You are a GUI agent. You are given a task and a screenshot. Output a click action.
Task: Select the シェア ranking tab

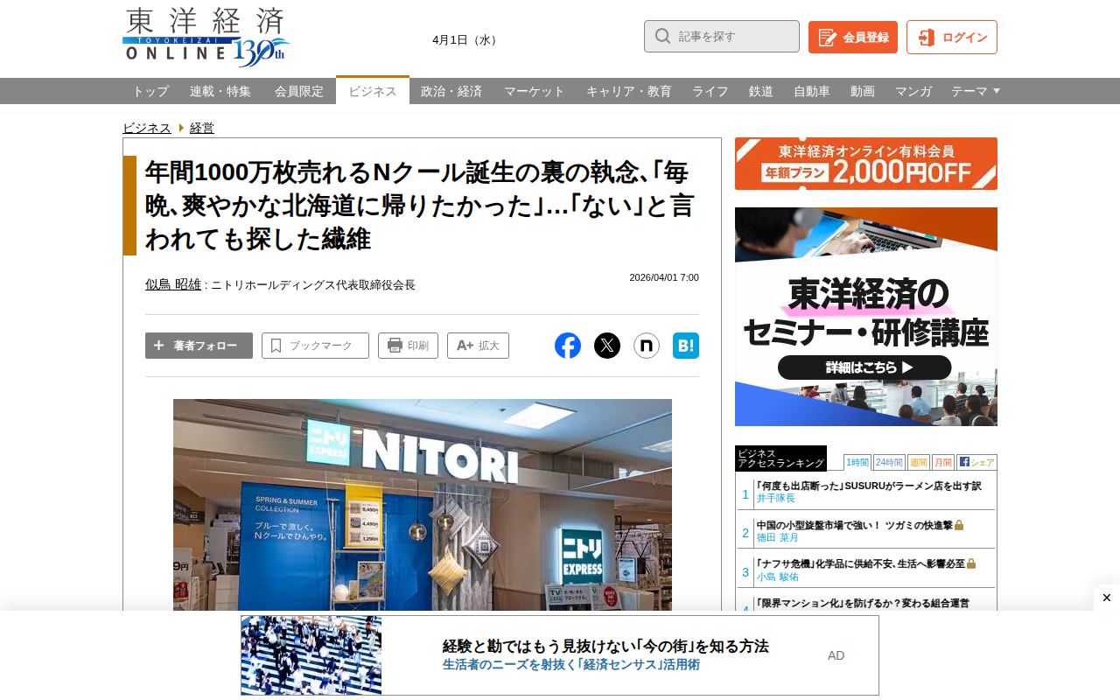pos(976,462)
